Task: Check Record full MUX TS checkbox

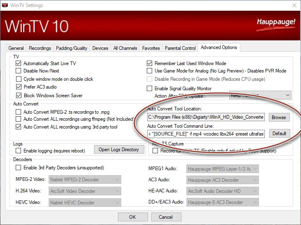Action: (x=155, y=151)
